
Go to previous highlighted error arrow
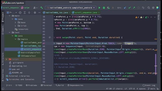tap(151, 17)
